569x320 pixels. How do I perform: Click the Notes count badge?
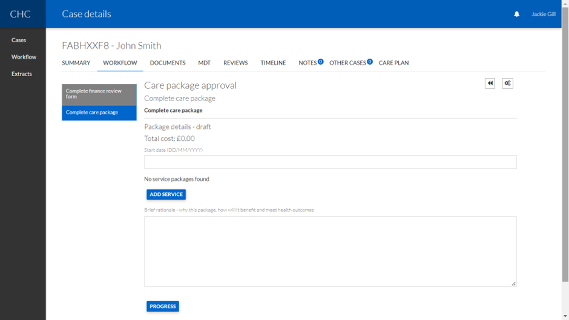point(321,61)
